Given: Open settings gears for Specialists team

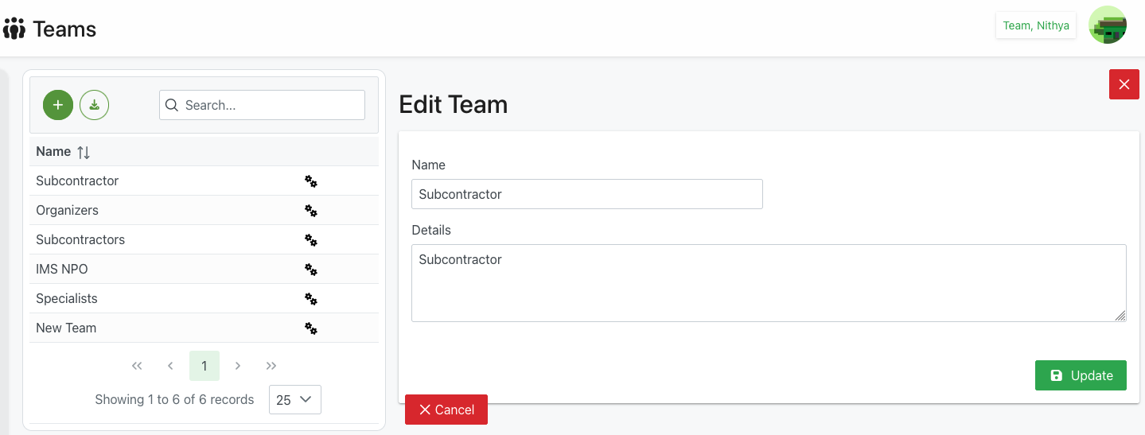Looking at the screenshot, I should click(x=311, y=299).
